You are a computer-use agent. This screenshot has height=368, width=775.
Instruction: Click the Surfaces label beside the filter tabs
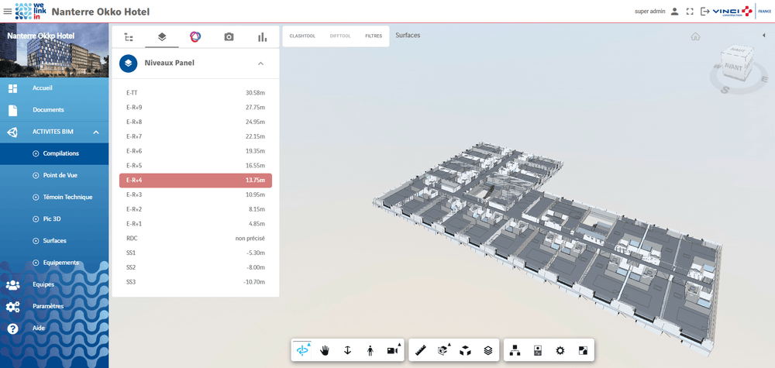[408, 36]
